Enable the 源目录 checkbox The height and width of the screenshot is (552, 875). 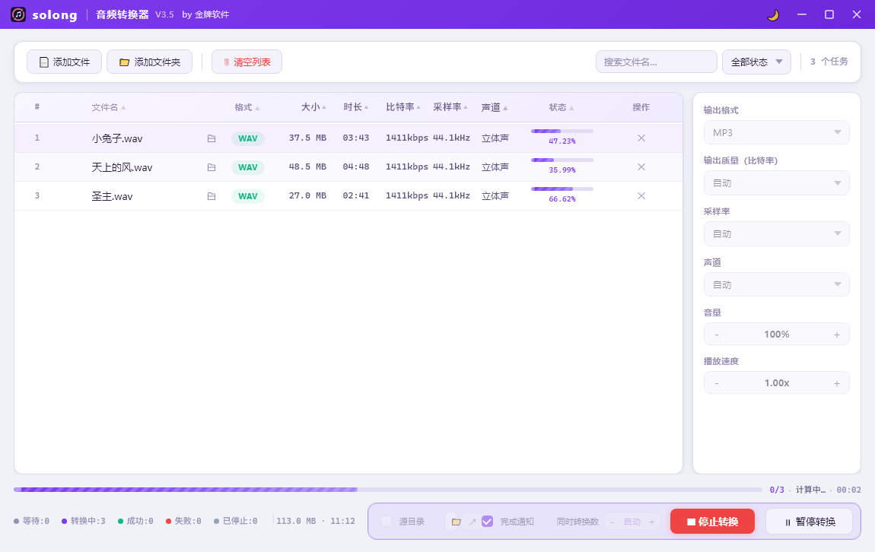pos(387,522)
